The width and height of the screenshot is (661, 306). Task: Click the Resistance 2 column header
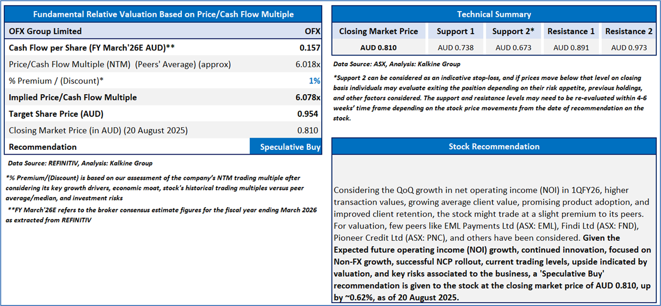[x=629, y=32]
